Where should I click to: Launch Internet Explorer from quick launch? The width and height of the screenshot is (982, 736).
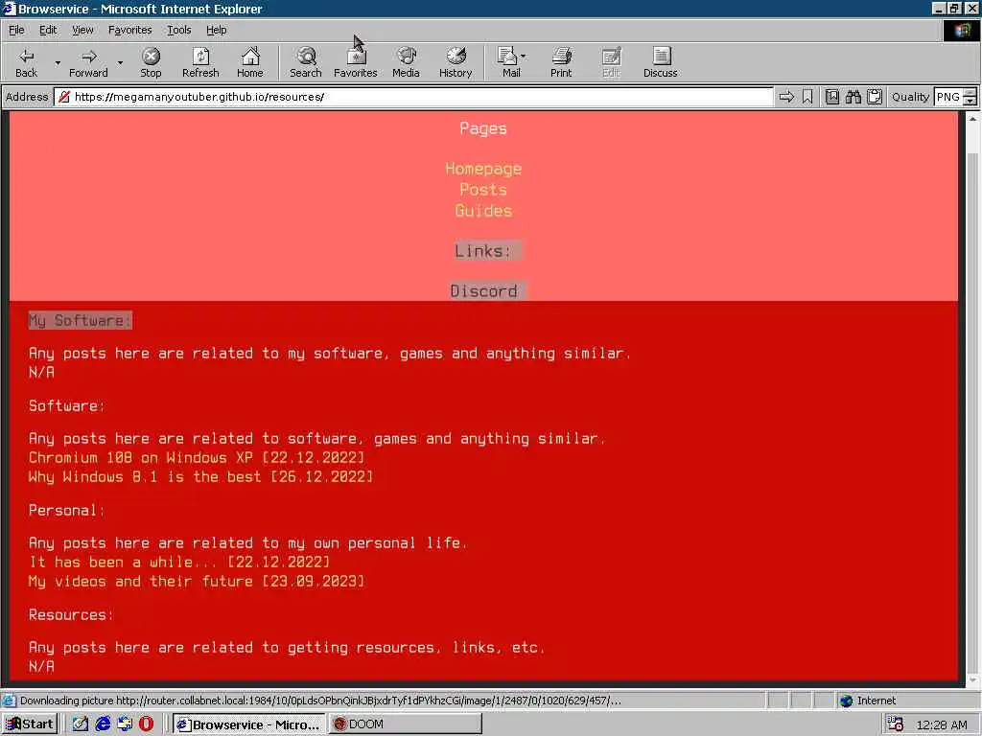point(103,724)
